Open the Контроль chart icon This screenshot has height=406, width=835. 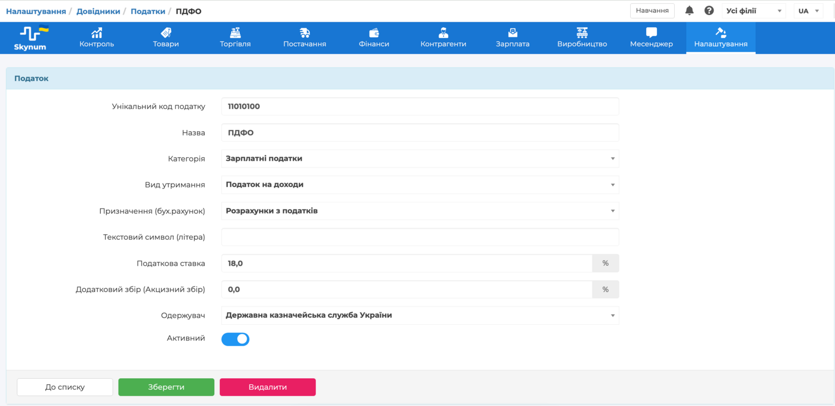coord(97,33)
